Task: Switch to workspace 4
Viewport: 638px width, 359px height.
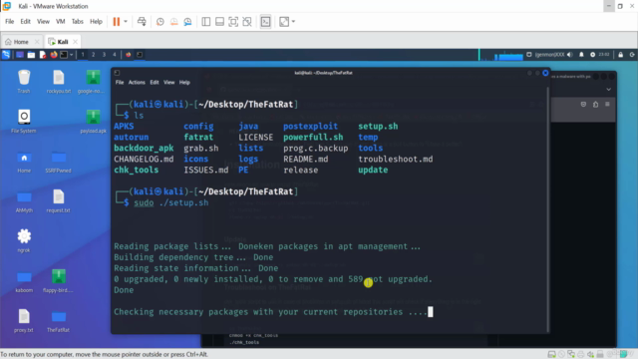Action: [115, 55]
